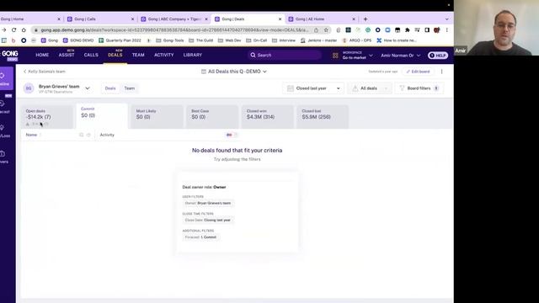Click the Gong logo in header

[9, 56]
